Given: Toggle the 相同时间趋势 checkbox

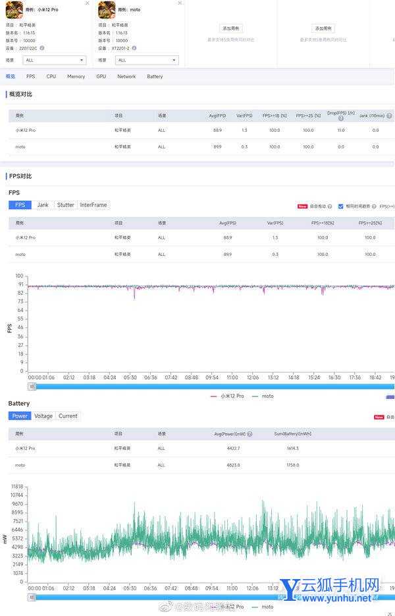Looking at the screenshot, I should point(340,206).
